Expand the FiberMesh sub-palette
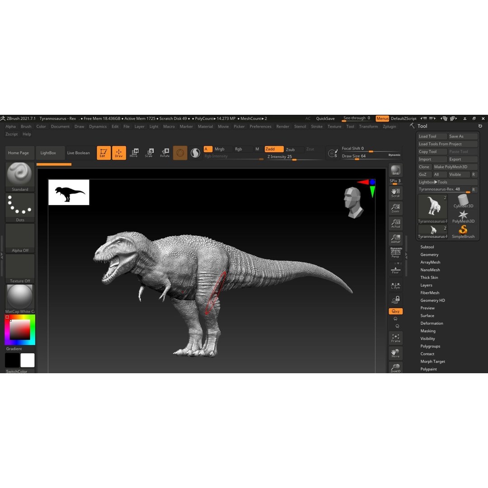Viewport: 488px width, 488px height. tap(430, 292)
